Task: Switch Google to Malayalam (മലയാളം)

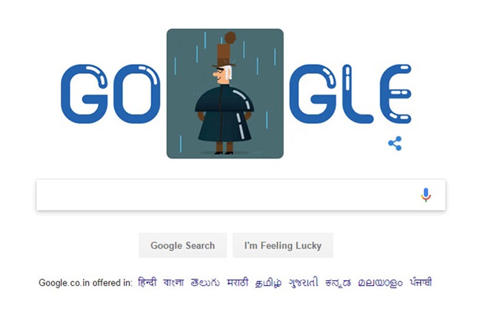Action: pos(380,283)
